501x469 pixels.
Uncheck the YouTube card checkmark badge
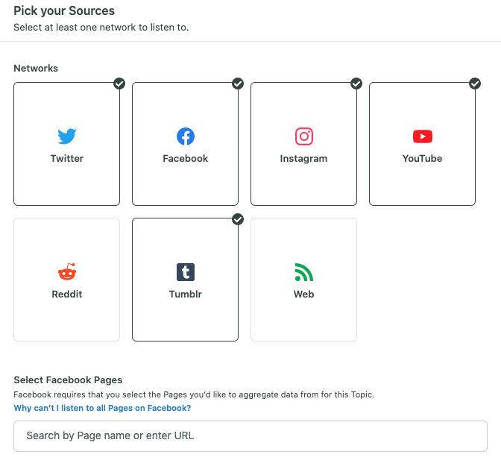point(475,84)
